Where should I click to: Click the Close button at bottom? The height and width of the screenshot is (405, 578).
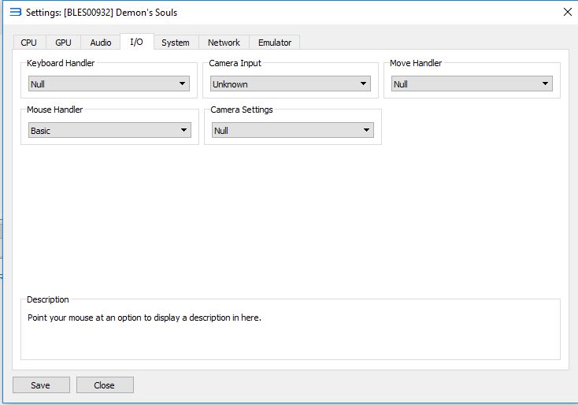105,385
